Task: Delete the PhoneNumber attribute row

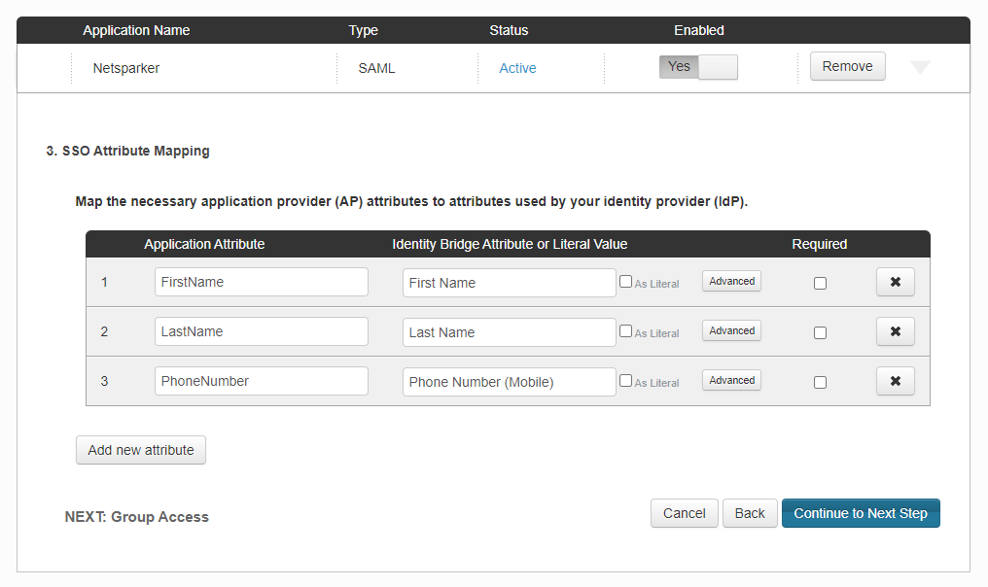Action: coord(895,381)
